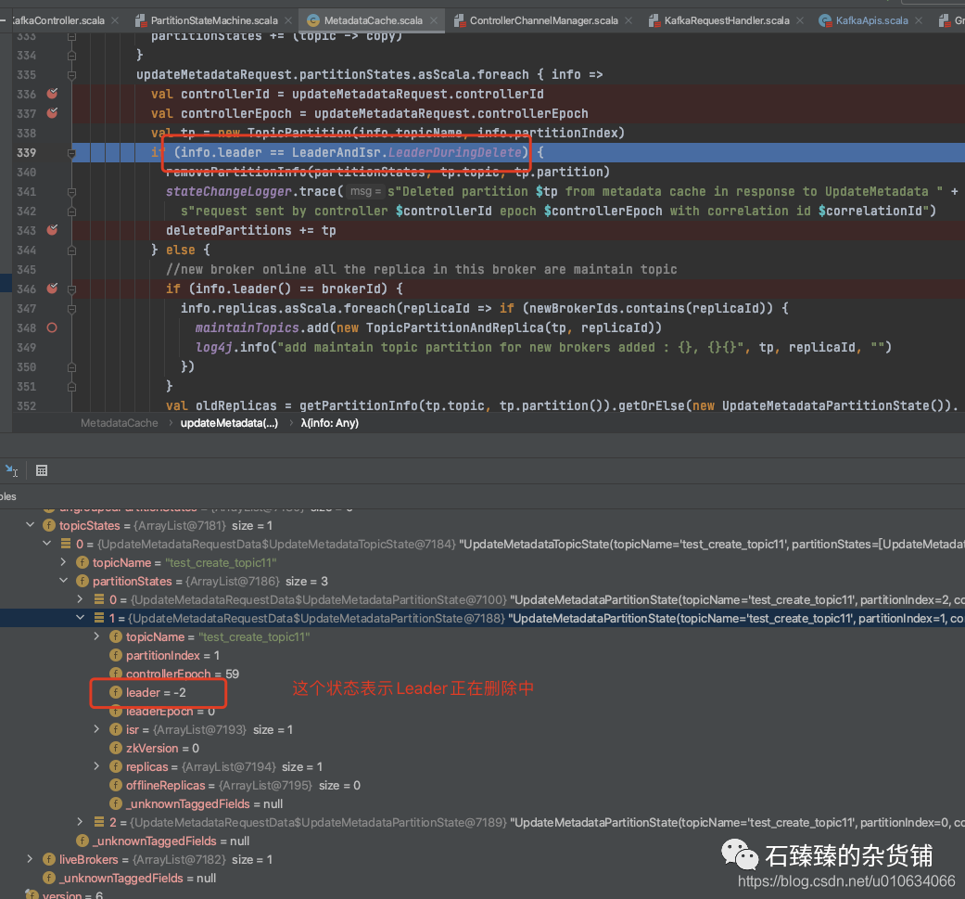Close the PartitionStateMachine.scala tab
Image resolution: width=965 pixels, height=899 pixels.
(x=288, y=20)
